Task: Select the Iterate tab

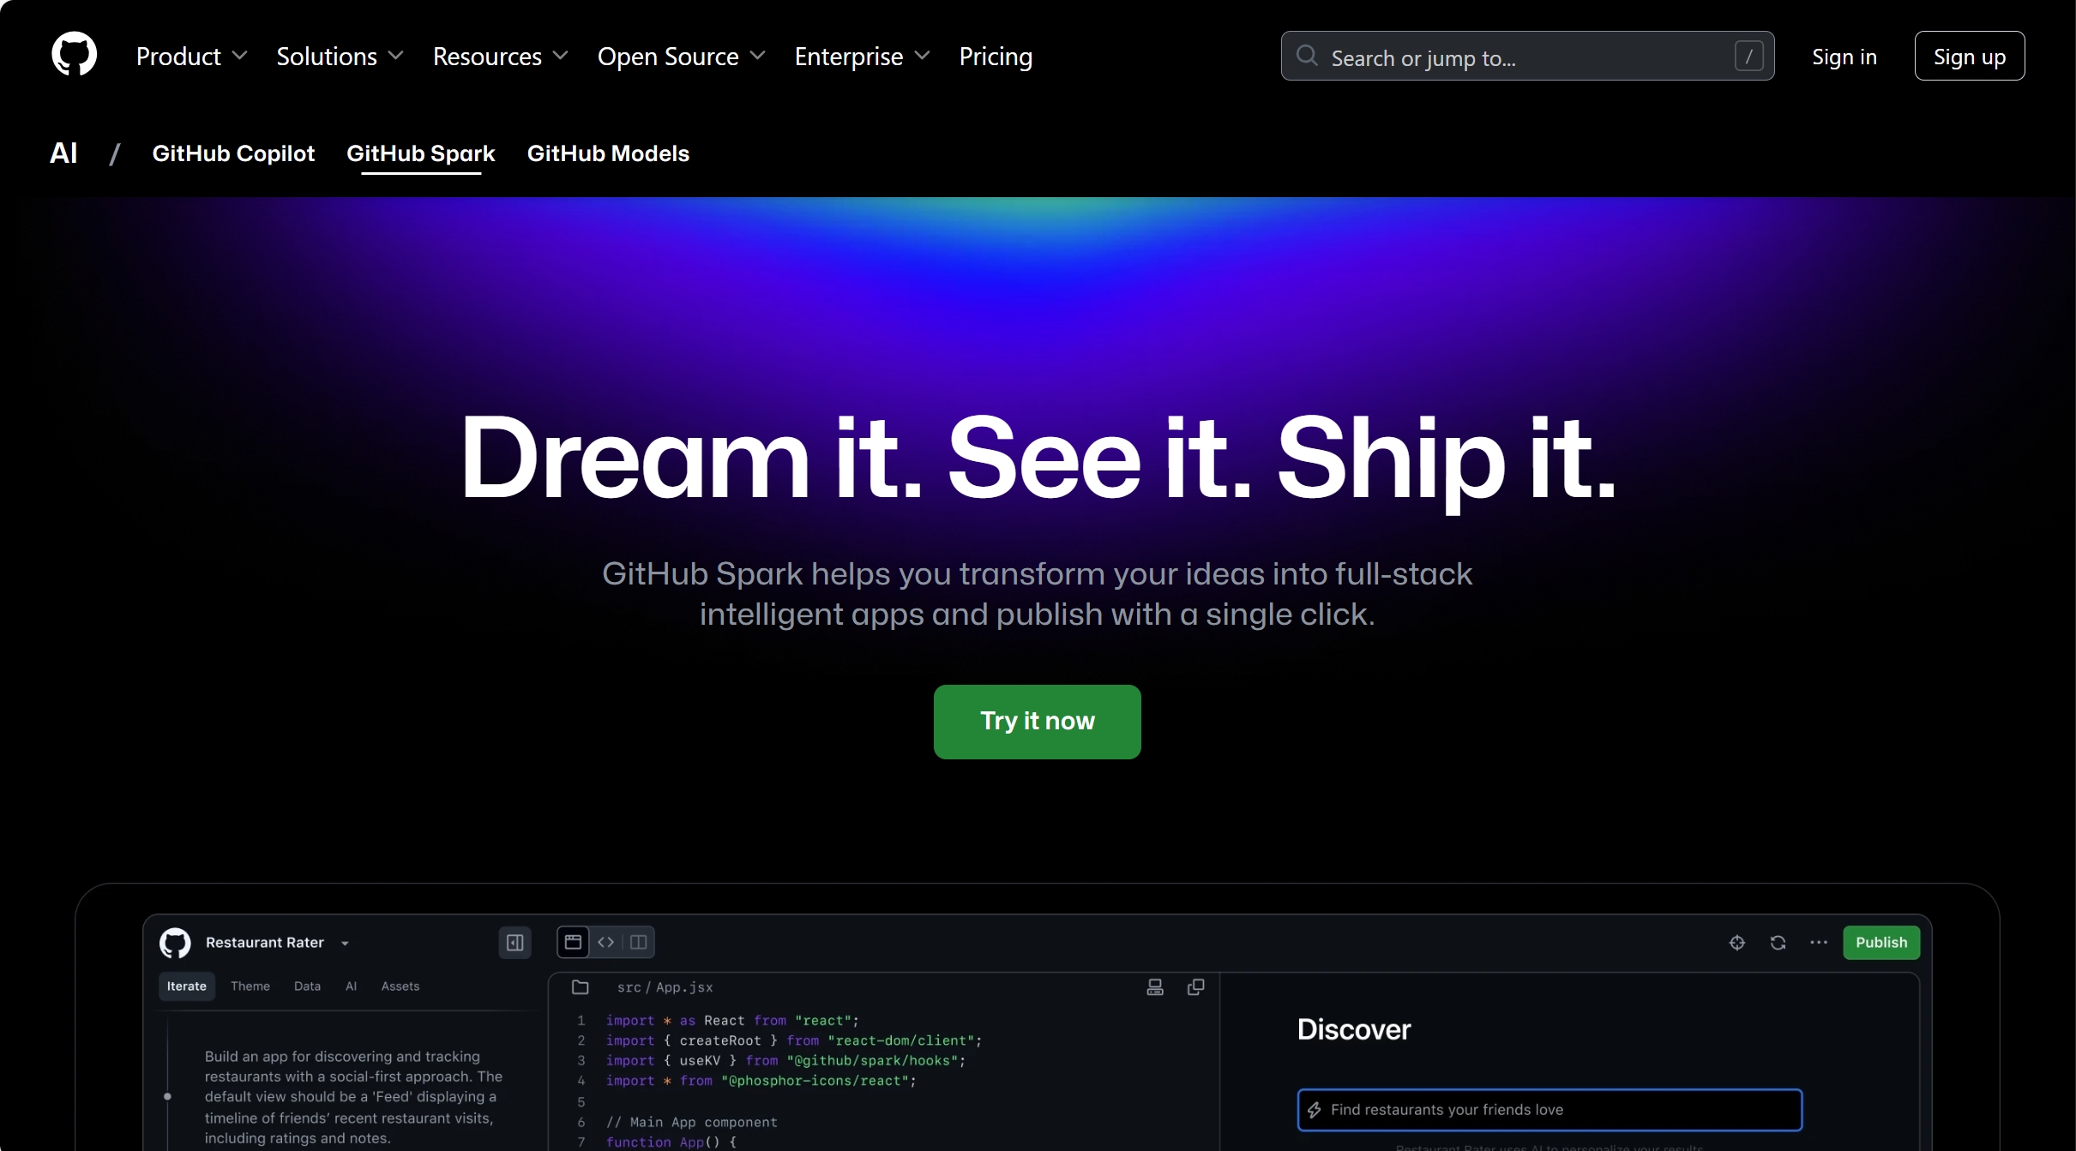Action: pos(187,986)
